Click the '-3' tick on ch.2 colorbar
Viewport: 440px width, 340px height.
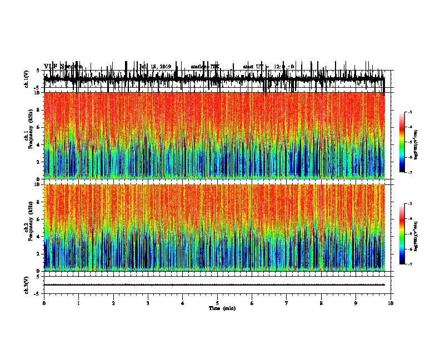[x=409, y=204]
